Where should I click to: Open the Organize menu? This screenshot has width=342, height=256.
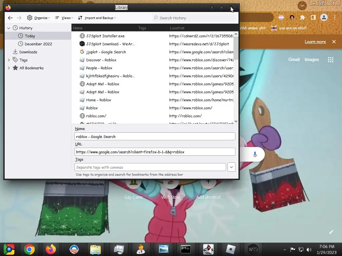(38, 18)
